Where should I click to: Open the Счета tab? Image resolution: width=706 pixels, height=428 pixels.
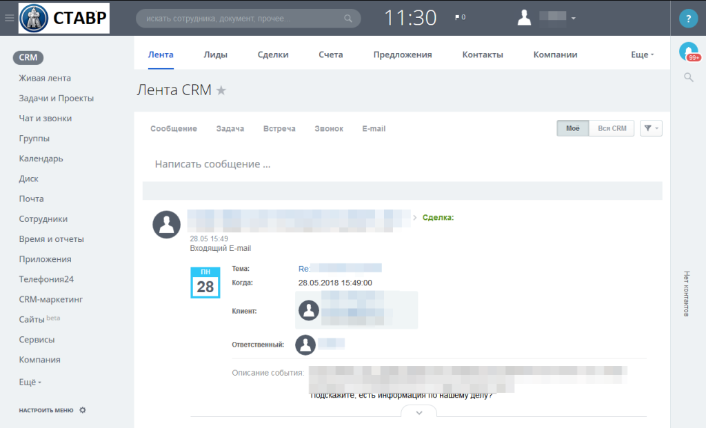click(x=330, y=54)
